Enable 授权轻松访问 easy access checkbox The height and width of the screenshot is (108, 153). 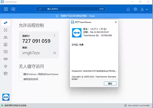pos(21,79)
